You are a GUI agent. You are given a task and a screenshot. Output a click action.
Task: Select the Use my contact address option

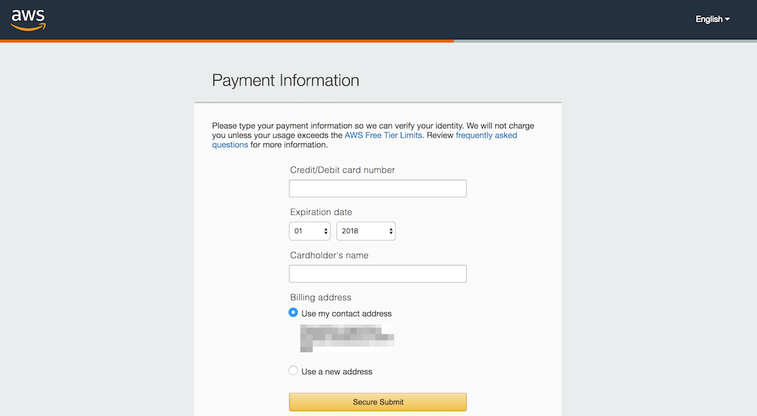click(x=293, y=313)
